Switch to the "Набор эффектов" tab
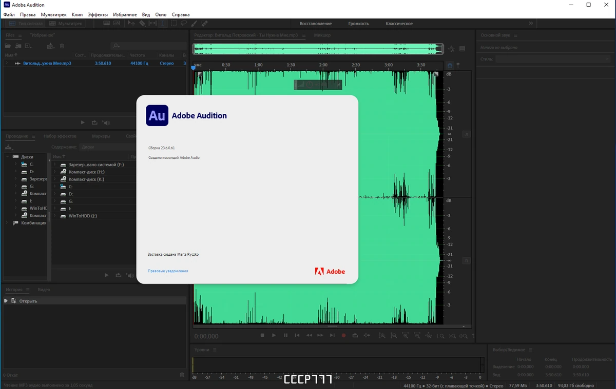The image size is (616, 389). (x=60, y=136)
